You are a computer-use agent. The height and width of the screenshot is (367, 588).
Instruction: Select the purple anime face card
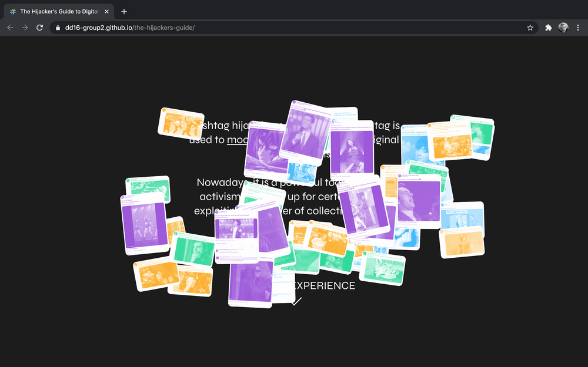[266, 151]
